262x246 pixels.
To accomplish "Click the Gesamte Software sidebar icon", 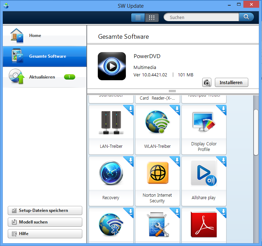I will [17, 56].
